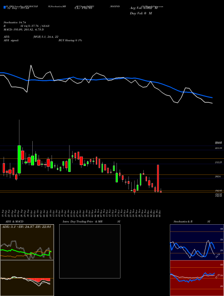The width and height of the screenshot is (224, 296).
Task: Click the 'ADX: 5.1 +DY: 24.37 -DY: 22.01' header
Action: [x=26, y=227]
